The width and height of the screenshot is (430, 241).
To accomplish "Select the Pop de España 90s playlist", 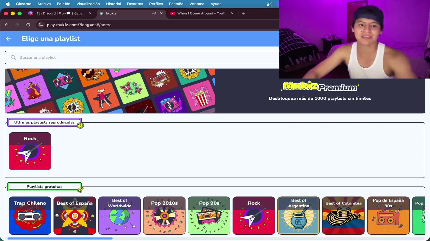I will (388, 216).
